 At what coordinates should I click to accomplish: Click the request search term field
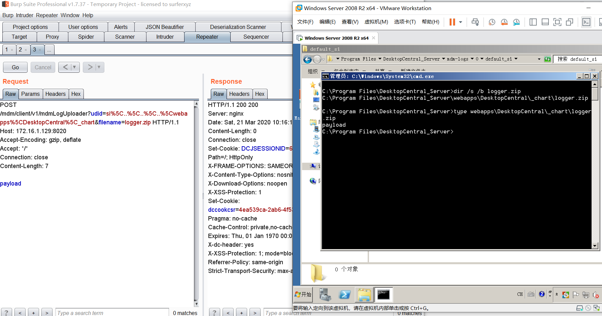112,313
